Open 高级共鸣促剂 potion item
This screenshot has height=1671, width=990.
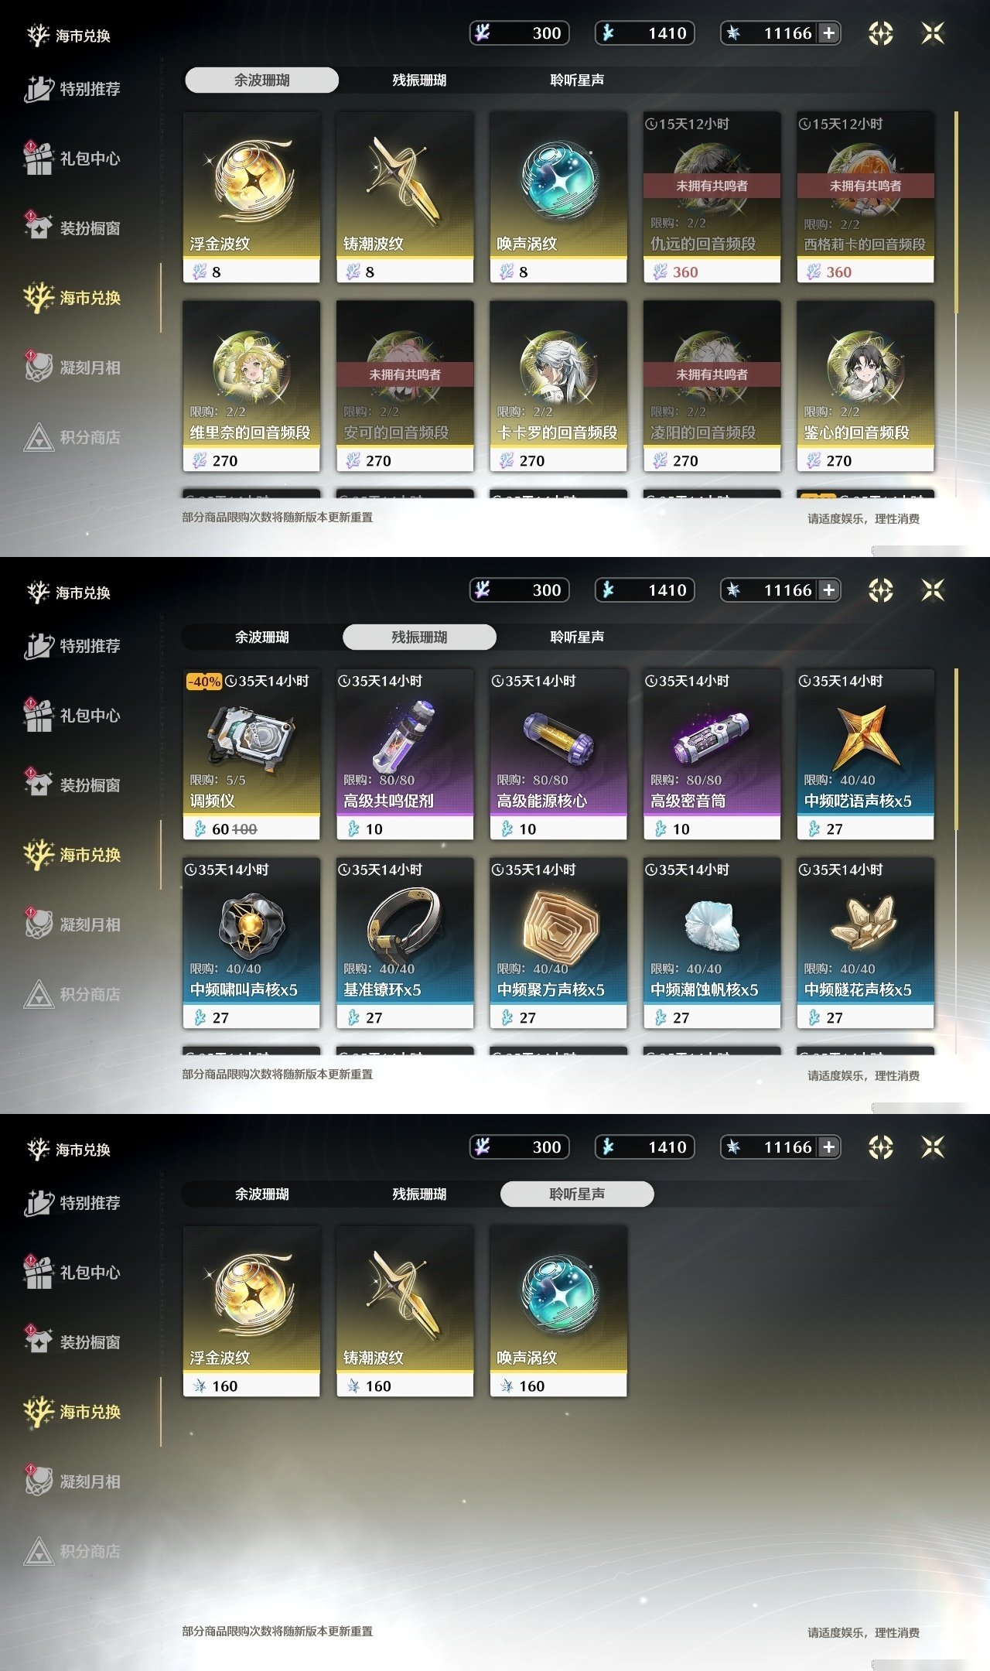[x=405, y=754]
